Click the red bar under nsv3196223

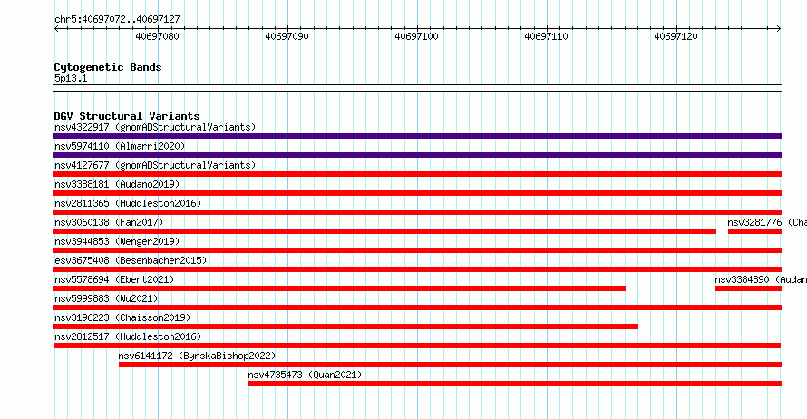coord(345,326)
